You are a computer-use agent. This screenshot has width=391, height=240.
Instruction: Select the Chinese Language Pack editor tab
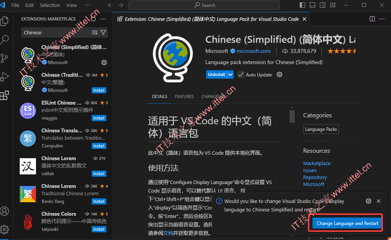[x=212, y=19]
